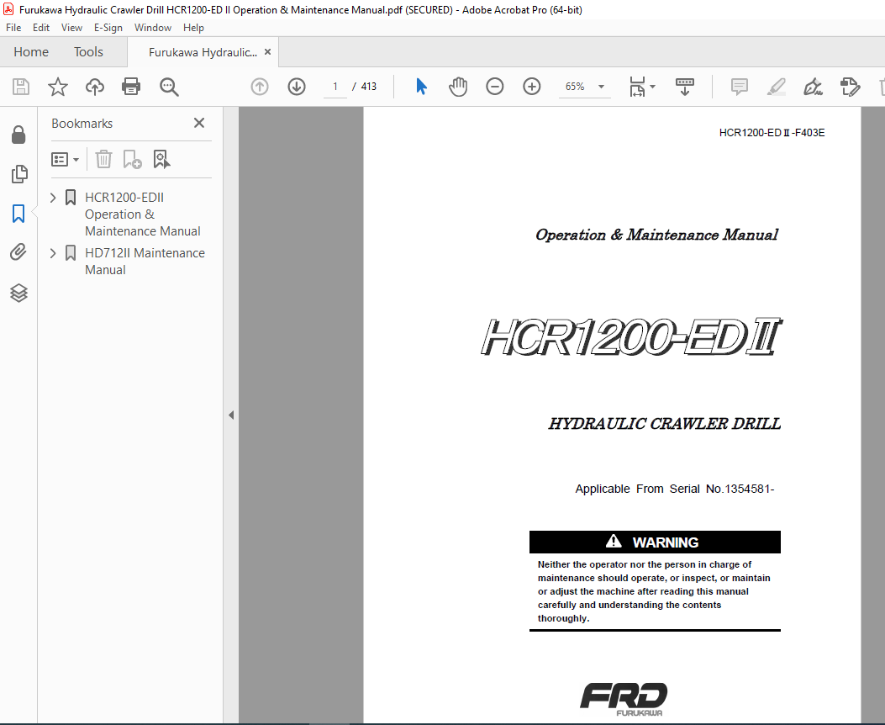The height and width of the screenshot is (725, 885).
Task: Click the HYDRAULIC CRAWLER DRILL heading
Action: 664,424
